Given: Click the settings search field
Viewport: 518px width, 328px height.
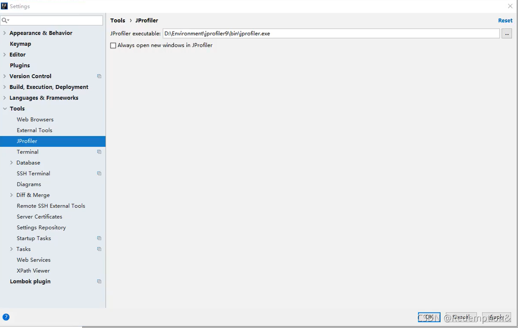Looking at the screenshot, I should [x=51, y=20].
